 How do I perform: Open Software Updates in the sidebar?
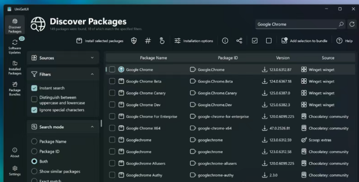point(15,46)
